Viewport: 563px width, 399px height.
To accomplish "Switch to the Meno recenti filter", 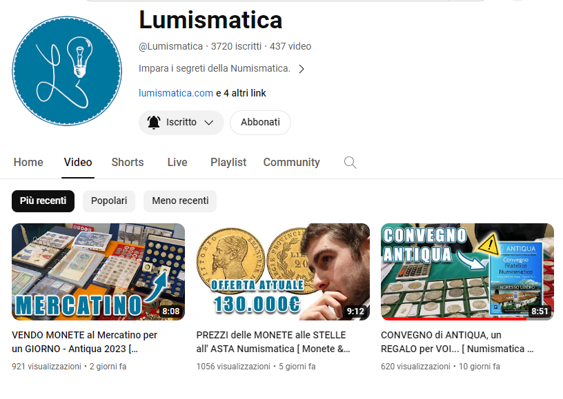I will click(x=179, y=201).
